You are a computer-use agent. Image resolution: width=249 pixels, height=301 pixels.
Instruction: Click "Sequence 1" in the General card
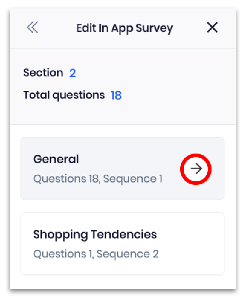tap(133, 179)
